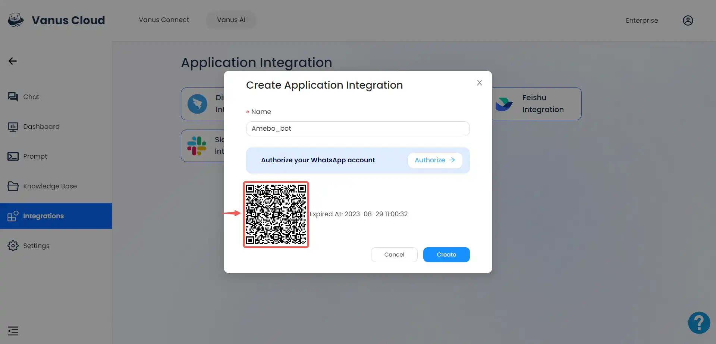
Task: Open the Feishu Integration card
Action: [537, 104]
